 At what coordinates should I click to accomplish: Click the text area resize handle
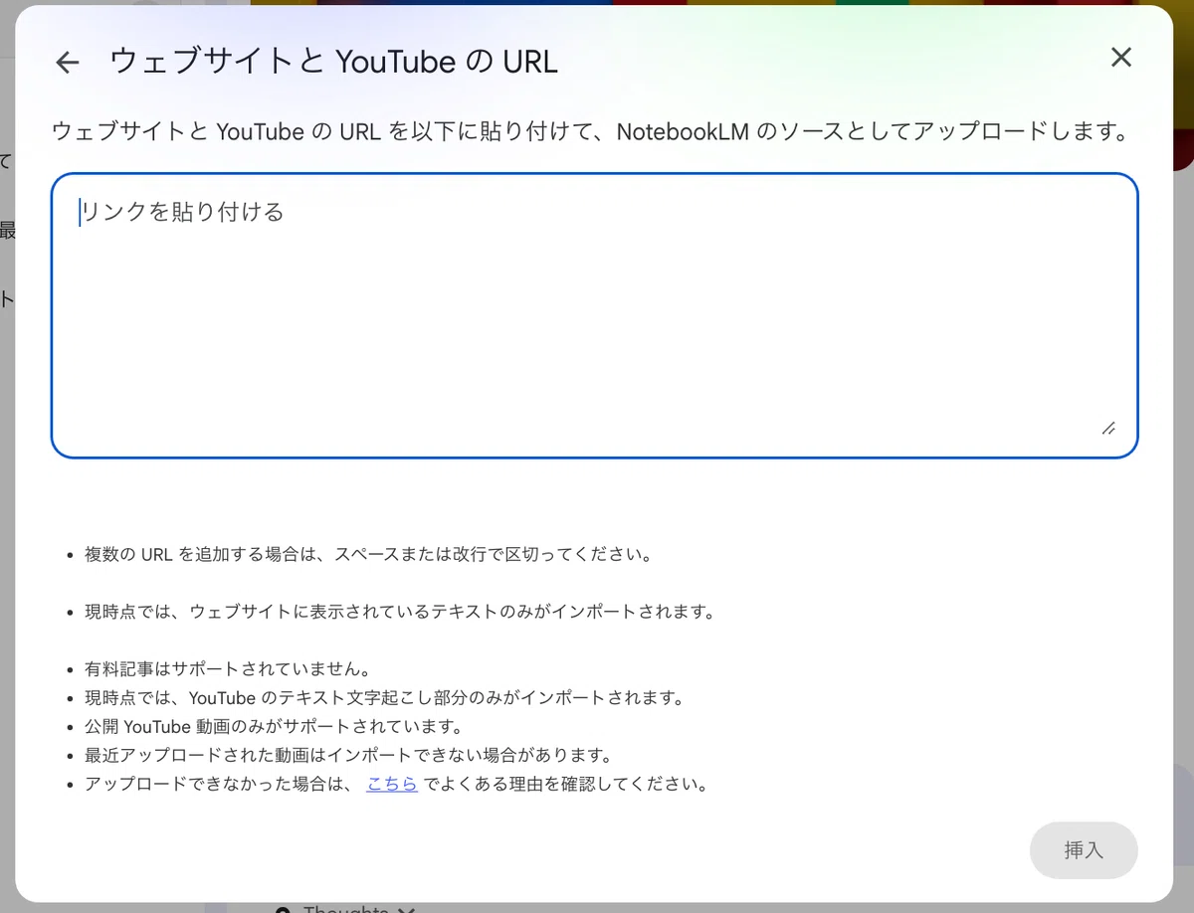tap(1108, 429)
